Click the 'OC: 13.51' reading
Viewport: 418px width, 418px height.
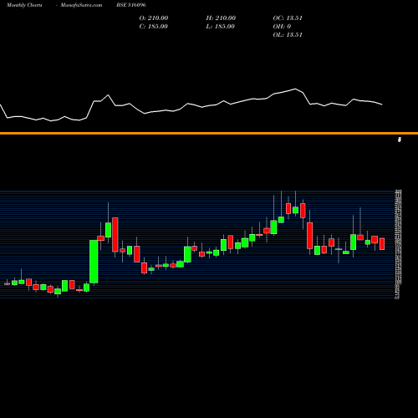point(288,18)
